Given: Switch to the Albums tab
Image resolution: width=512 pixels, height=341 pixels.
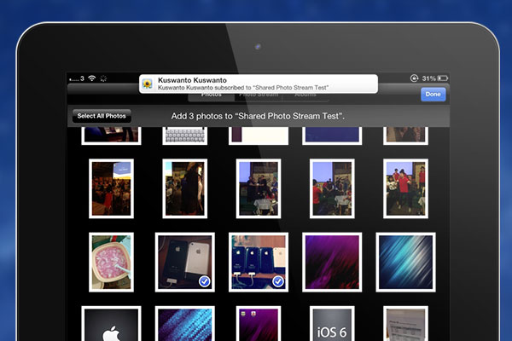Looking at the screenshot, I should (x=305, y=95).
